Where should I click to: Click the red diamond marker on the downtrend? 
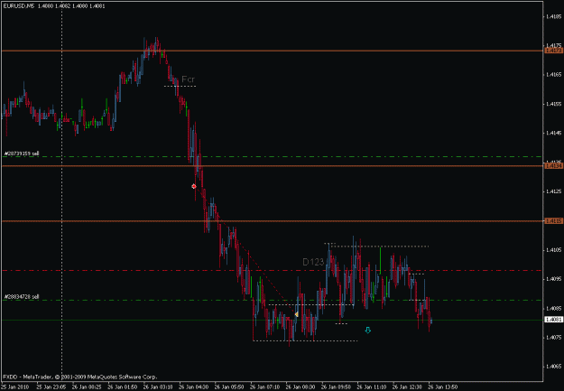click(194, 186)
